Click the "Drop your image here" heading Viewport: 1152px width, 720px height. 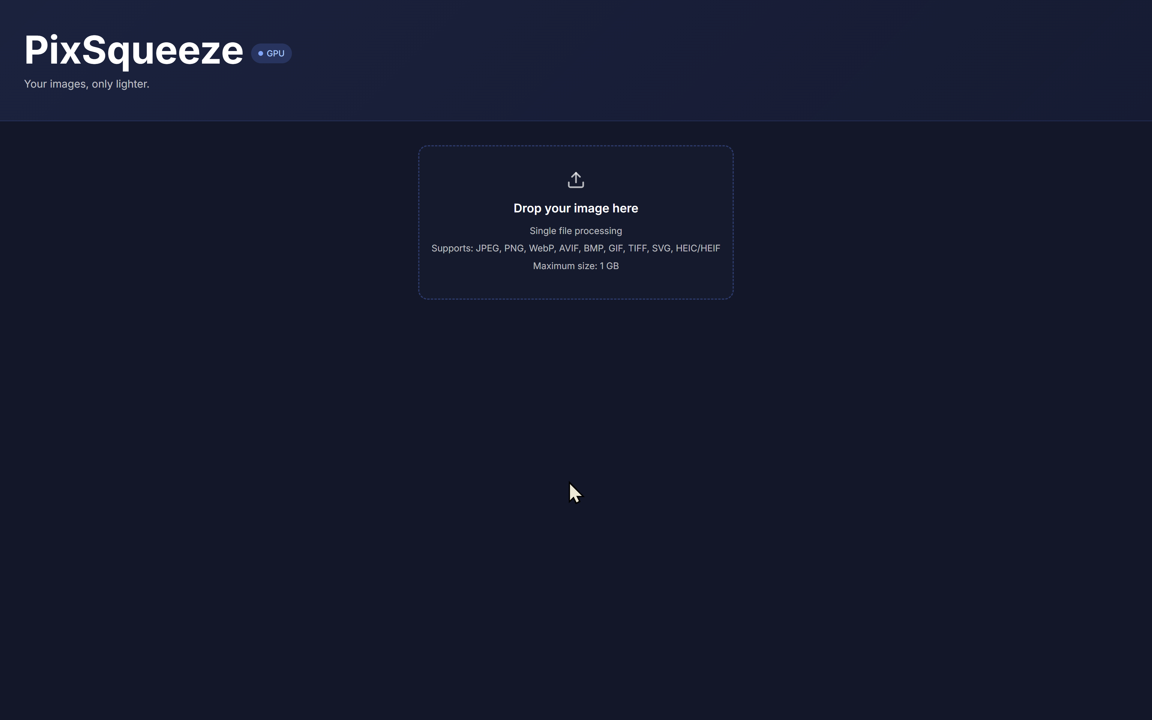575,208
